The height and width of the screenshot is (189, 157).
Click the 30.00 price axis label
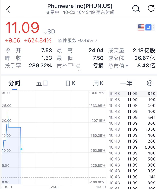coord(7,93)
